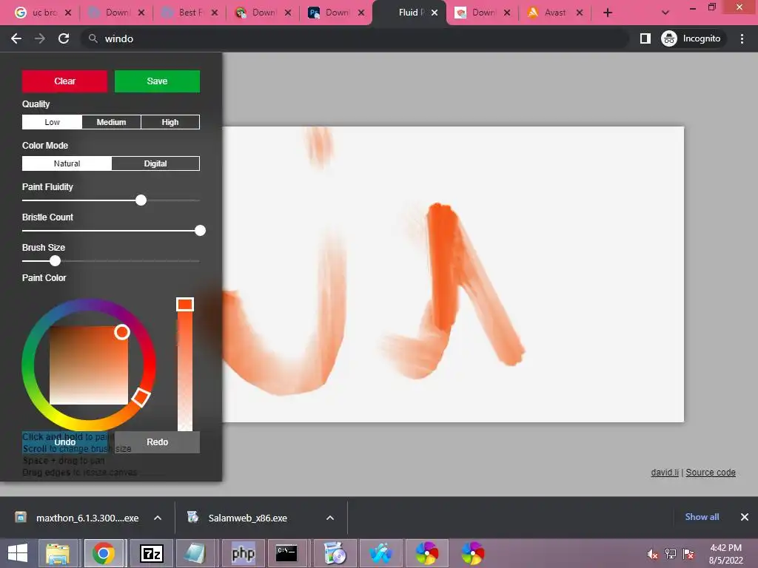Go forward in browser history
The width and height of the screenshot is (758, 568).
coord(40,38)
